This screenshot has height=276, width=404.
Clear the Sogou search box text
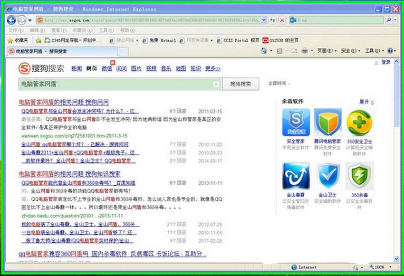216,85
